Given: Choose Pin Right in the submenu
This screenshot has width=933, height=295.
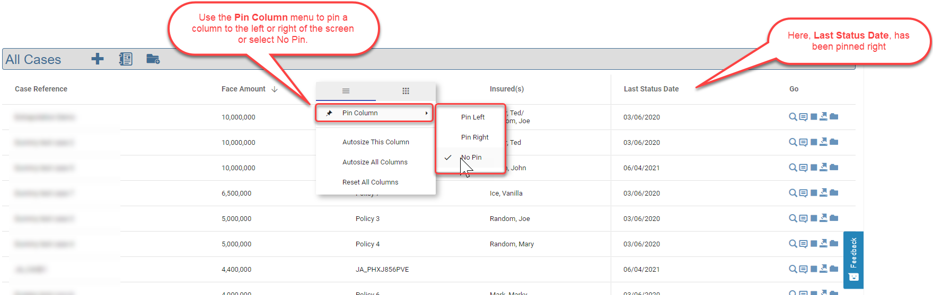Looking at the screenshot, I should [x=474, y=137].
